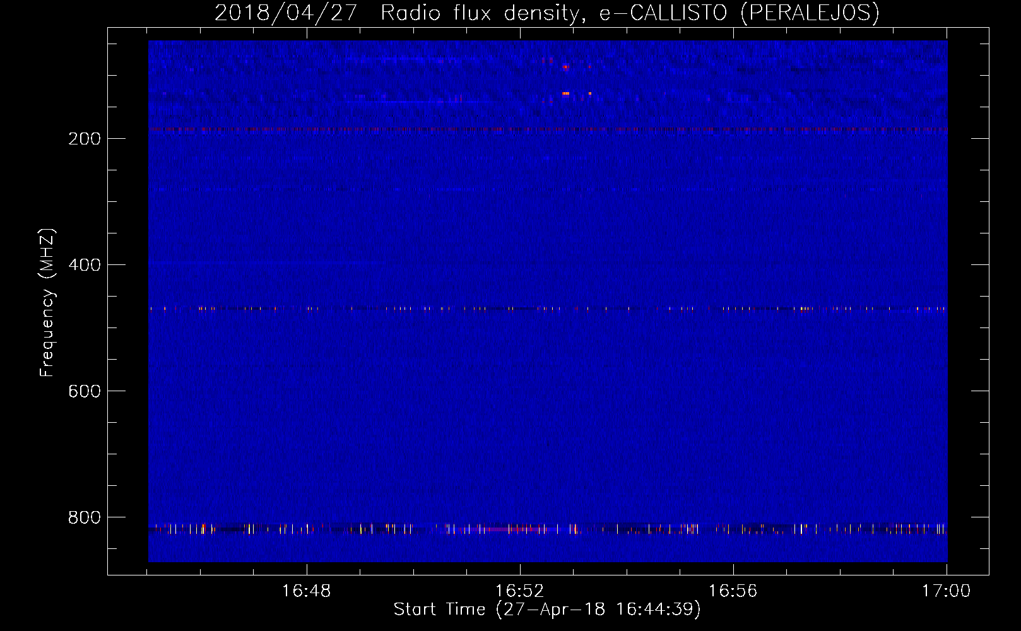Select the 800 frequency tick label

coord(85,517)
